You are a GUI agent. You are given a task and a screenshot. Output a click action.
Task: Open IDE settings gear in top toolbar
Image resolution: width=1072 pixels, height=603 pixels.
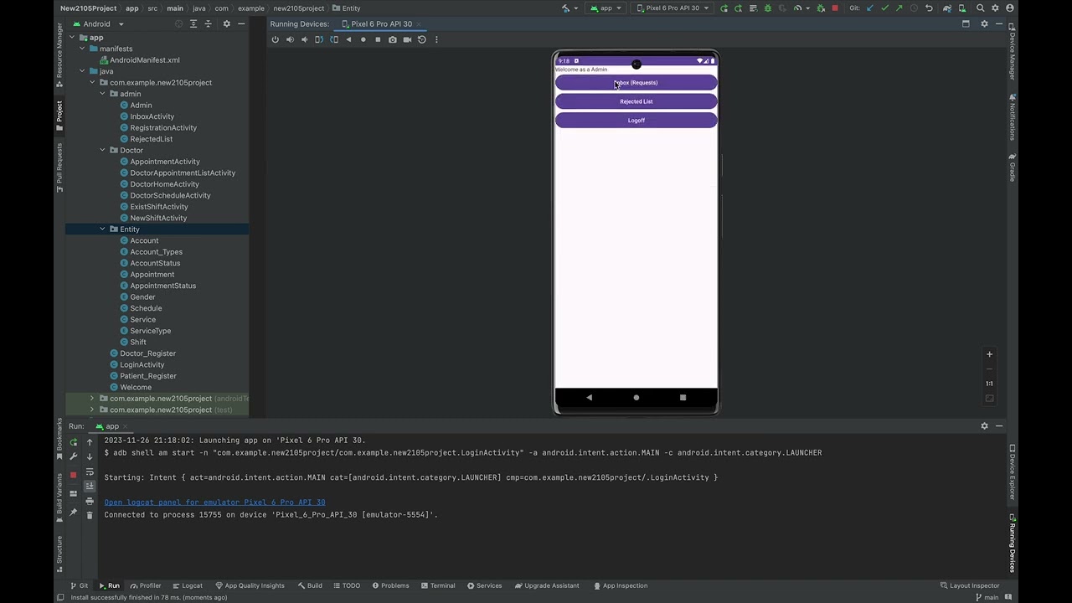tap(995, 8)
